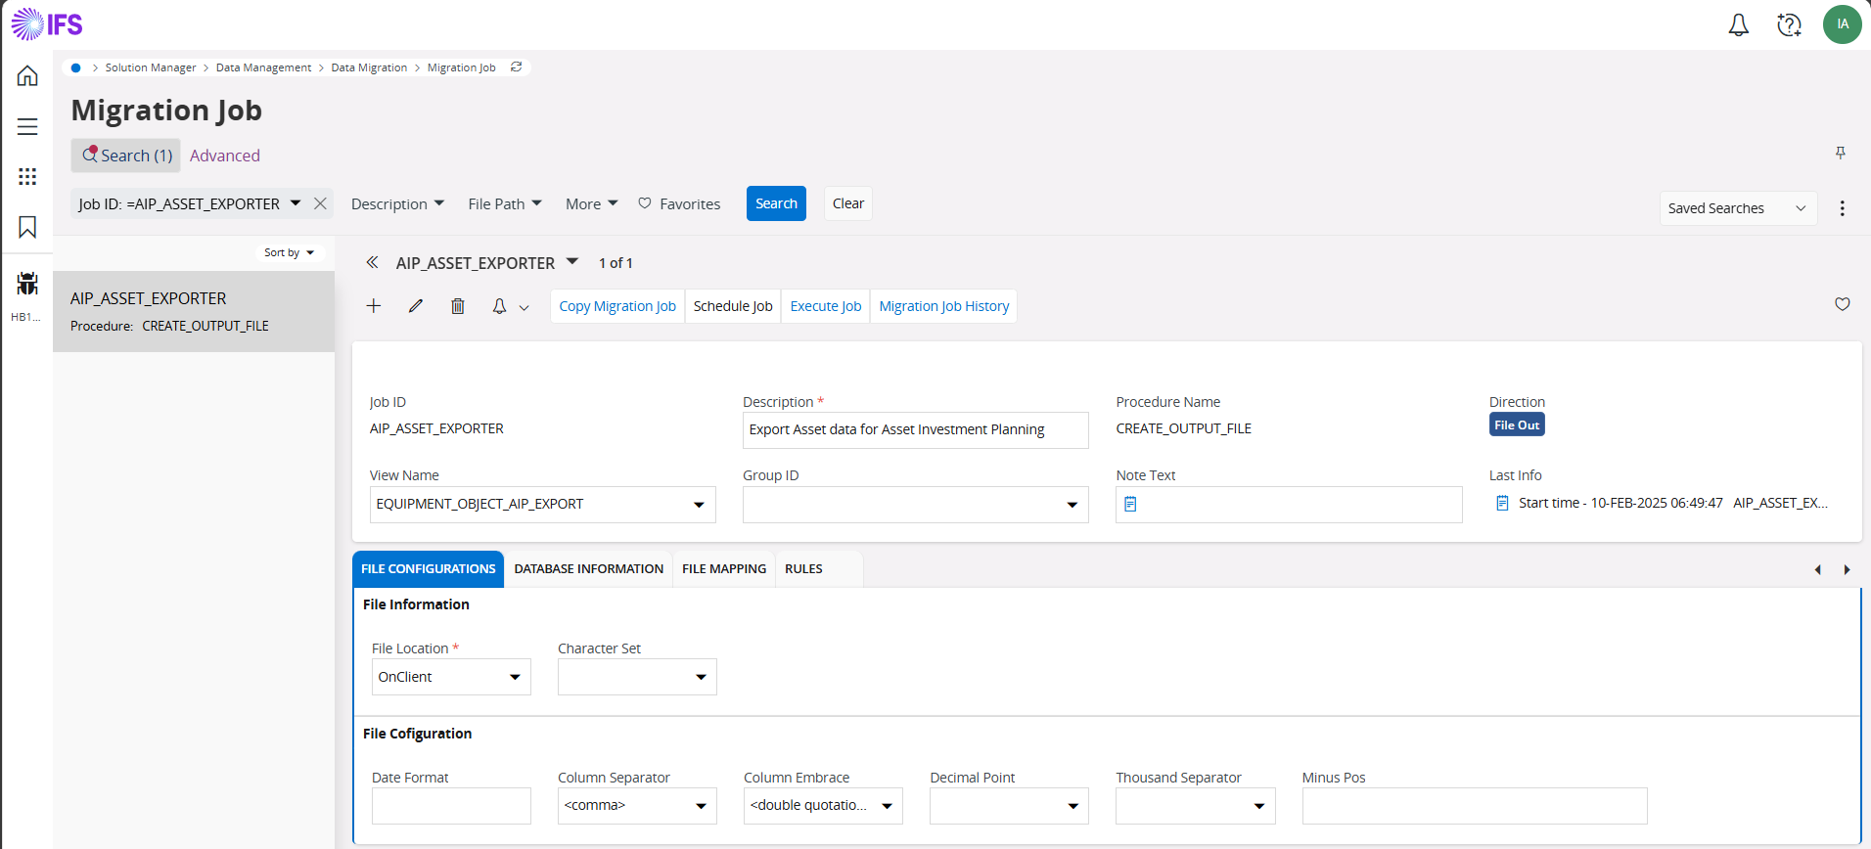Add a new record with the plus icon
The height and width of the screenshot is (849, 1871).
374,306
